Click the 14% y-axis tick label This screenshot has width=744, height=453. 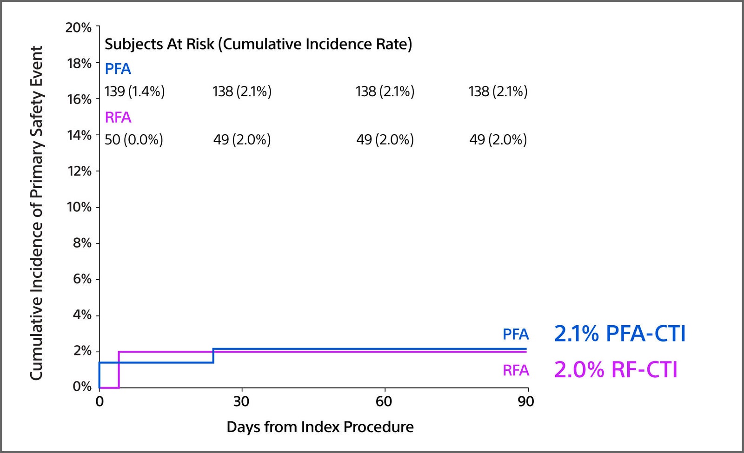[x=79, y=136]
